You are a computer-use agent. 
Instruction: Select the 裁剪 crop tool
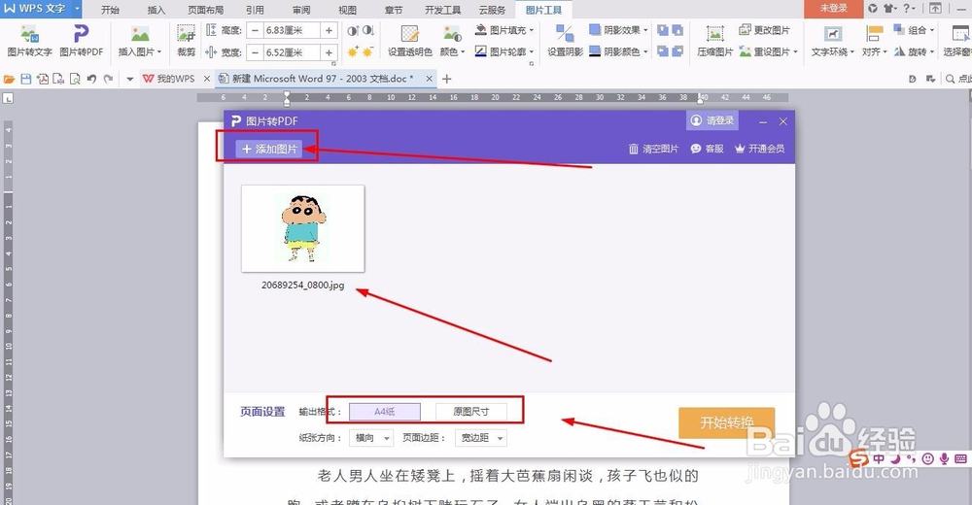tap(186, 41)
